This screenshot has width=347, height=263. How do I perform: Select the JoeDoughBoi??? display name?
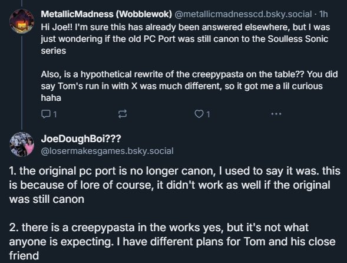pyautogui.click(x=81, y=139)
